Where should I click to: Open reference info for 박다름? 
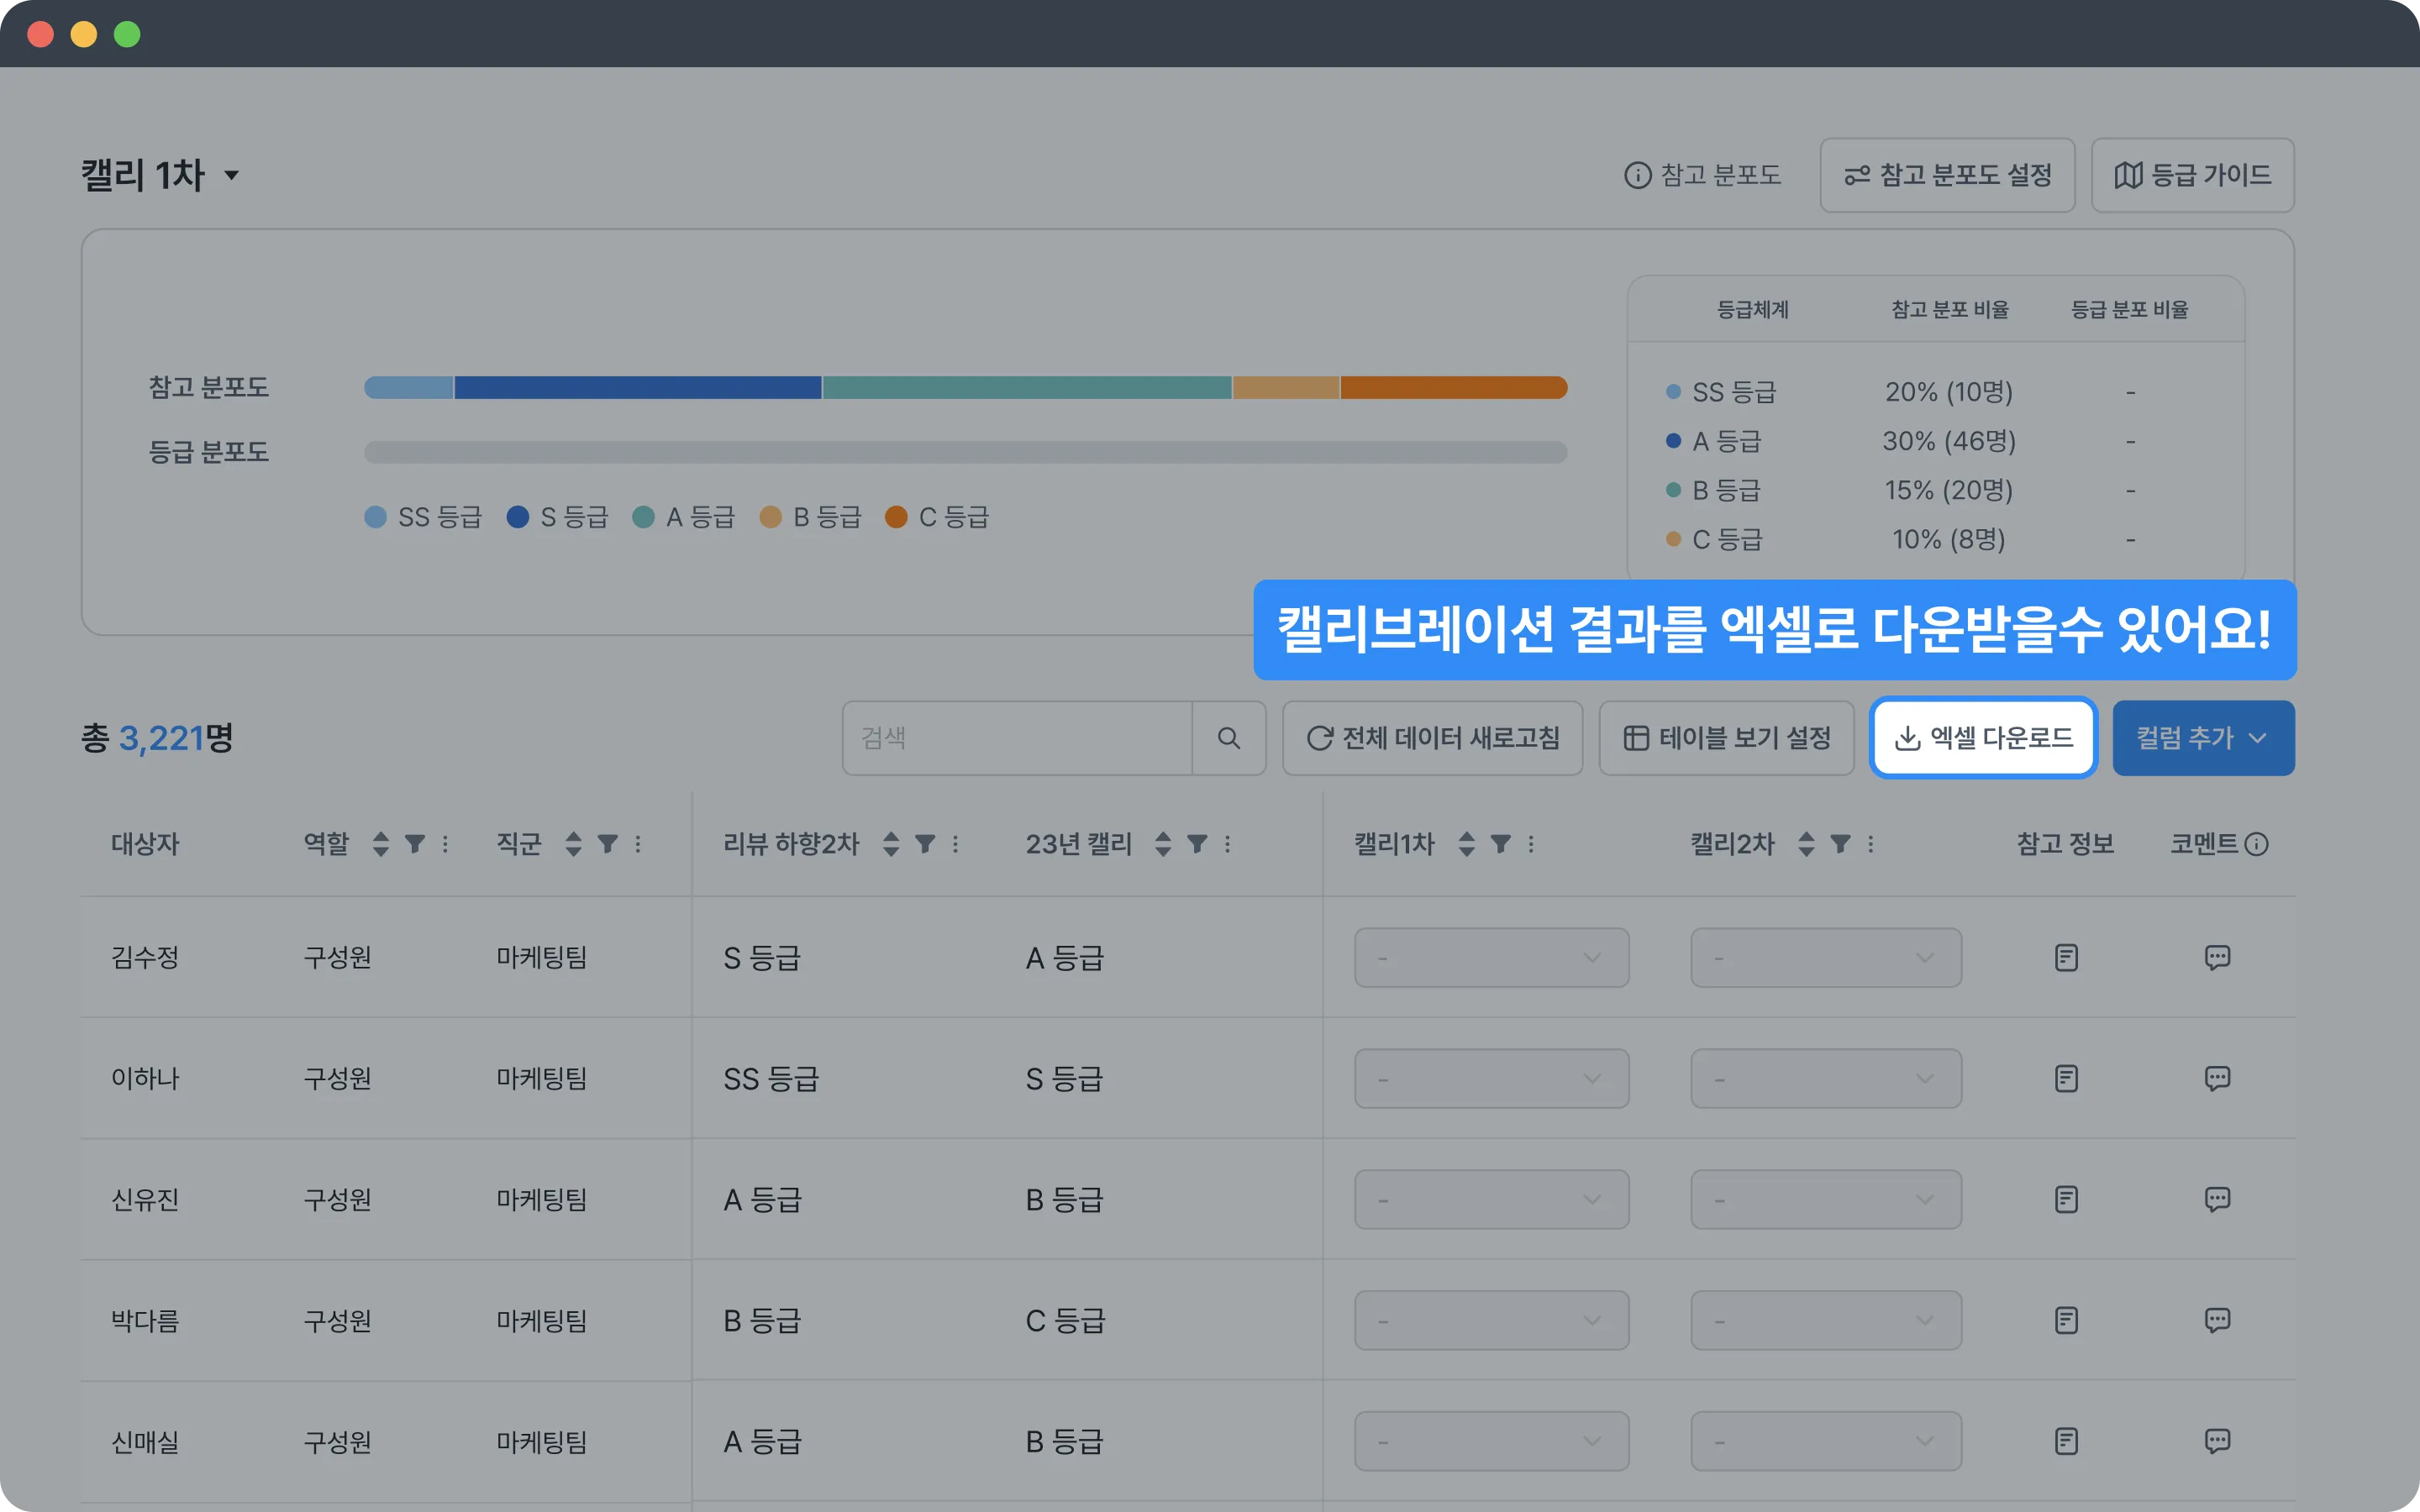coord(2066,1320)
